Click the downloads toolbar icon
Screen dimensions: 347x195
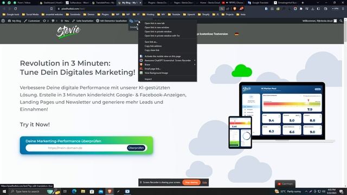pyautogui.click(x=312, y=9)
